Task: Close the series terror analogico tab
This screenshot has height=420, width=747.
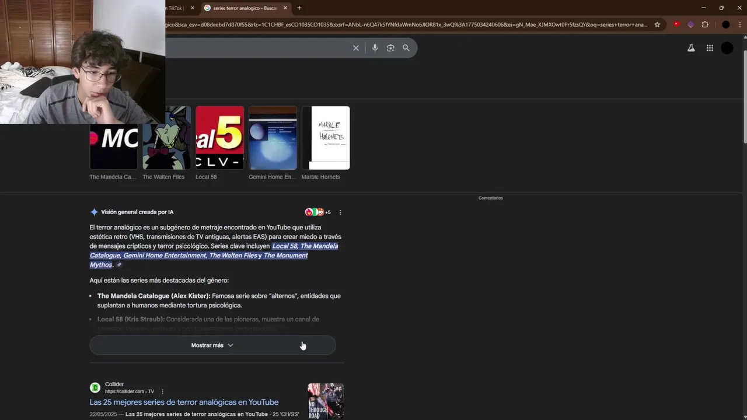Action: [x=285, y=8]
